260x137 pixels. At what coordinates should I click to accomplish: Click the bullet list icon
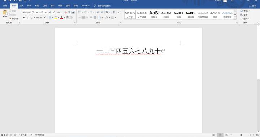[x=79, y=12]
